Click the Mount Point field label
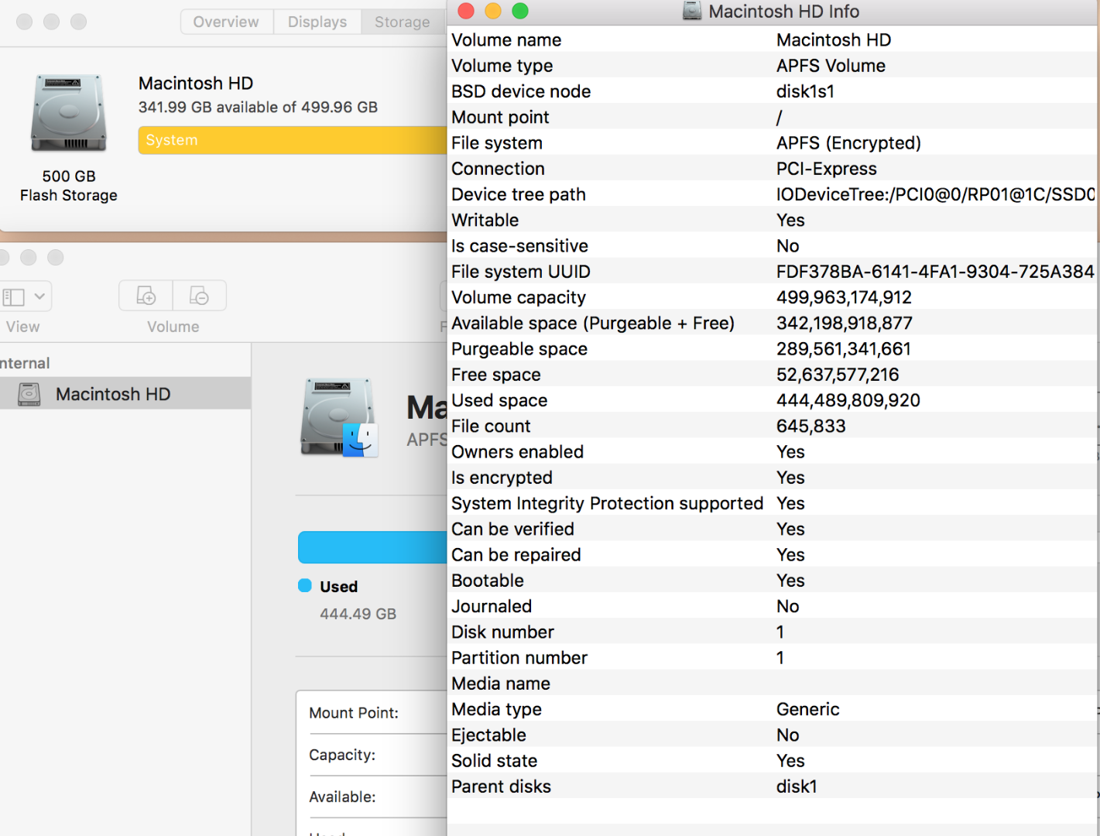This screenshot has width=1100, height=836. pos(355,713)
